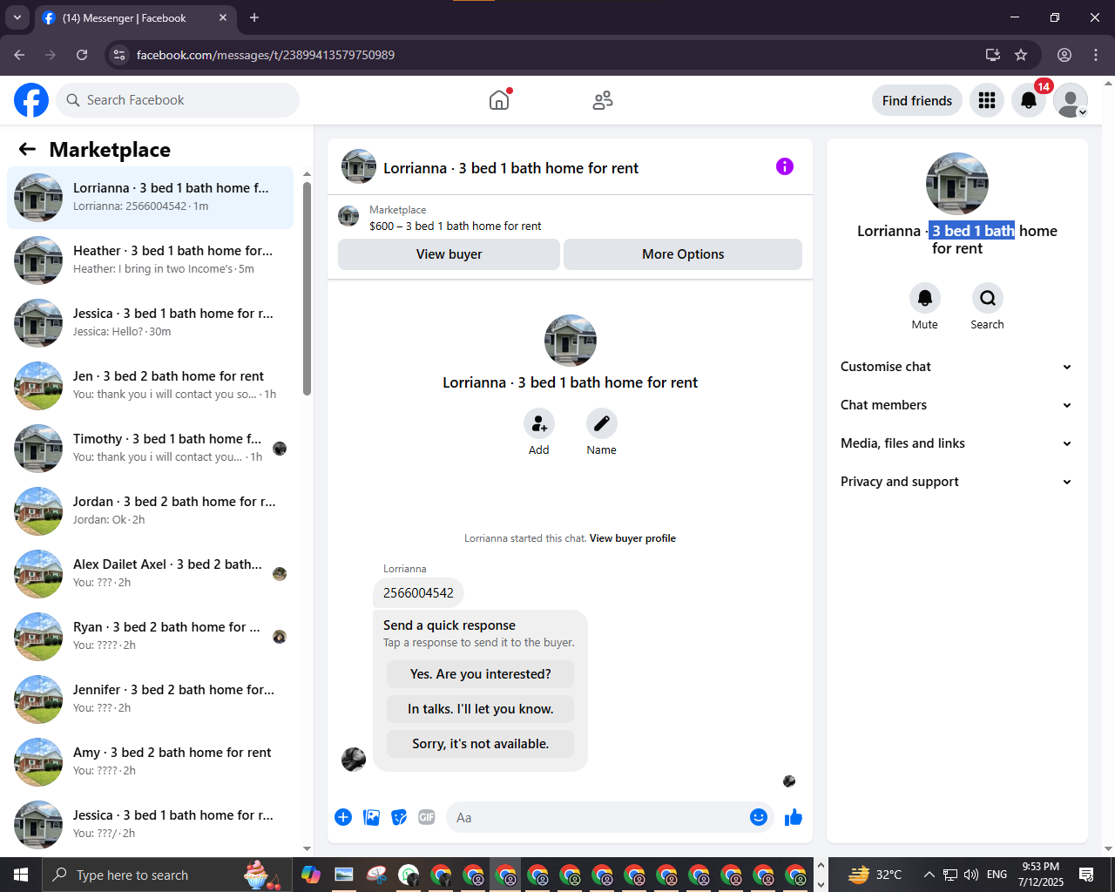Open more actions plus icon in composer
This screenshot has height=892, width=1115.
pos(343,817)
